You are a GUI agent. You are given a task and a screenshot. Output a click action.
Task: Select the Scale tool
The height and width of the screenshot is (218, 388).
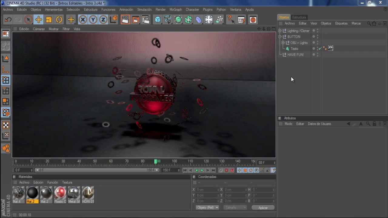point(49,20)
